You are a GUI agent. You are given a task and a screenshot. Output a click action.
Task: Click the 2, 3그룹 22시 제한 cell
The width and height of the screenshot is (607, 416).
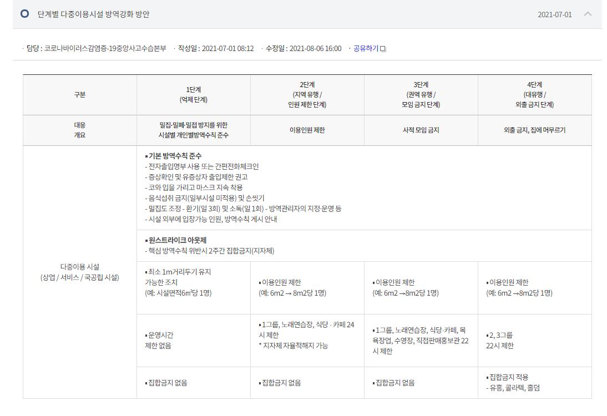pyautogui.click(x=535, y=341)
